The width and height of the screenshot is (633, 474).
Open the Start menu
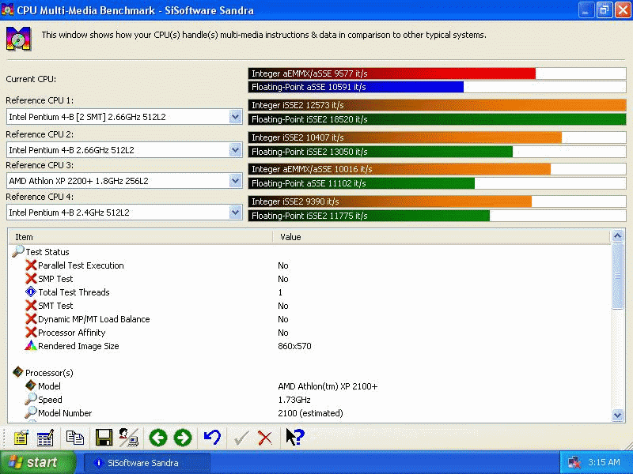37,462
